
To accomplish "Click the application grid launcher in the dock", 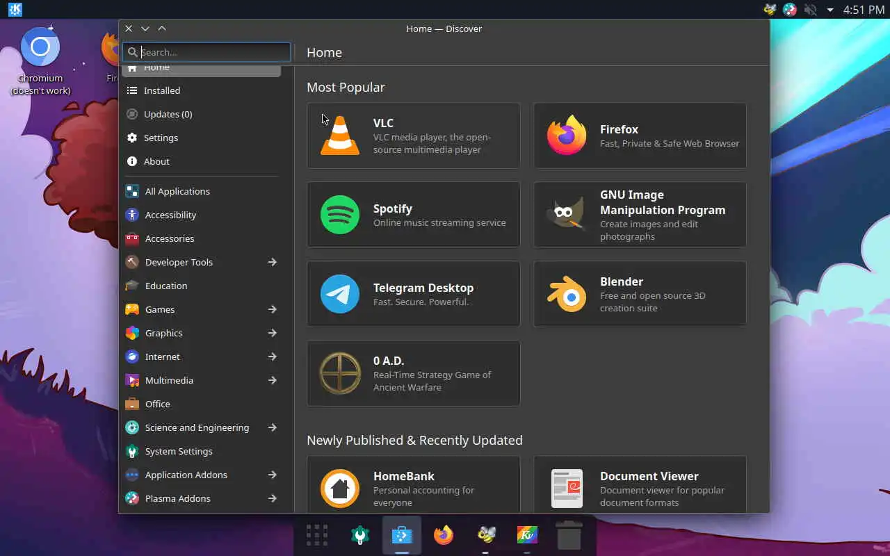I will [317, 535].
